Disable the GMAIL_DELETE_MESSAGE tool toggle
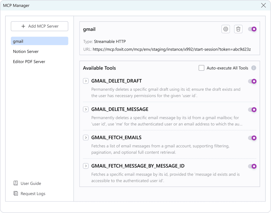The height and width of the screenshot is (213, 271). click(x=252, y=110)
